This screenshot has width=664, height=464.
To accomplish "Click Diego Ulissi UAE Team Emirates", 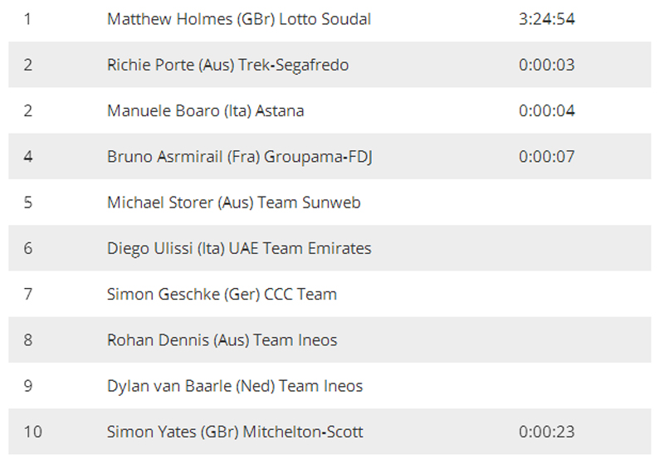I will (x=239, y=248).
